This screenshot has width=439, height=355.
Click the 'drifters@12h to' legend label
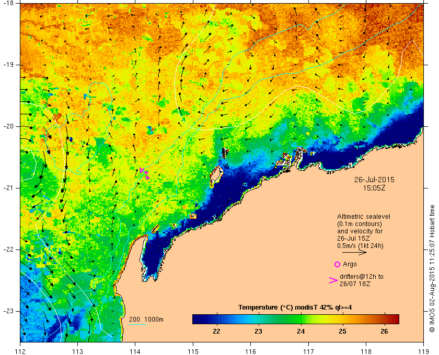click(x=362, y=277)
